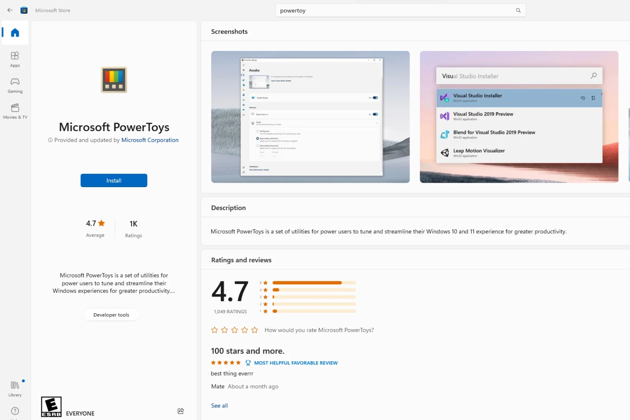
Task: Click 'About a month ago' review date
Action: pyautogui.click(x=253, y=387)
